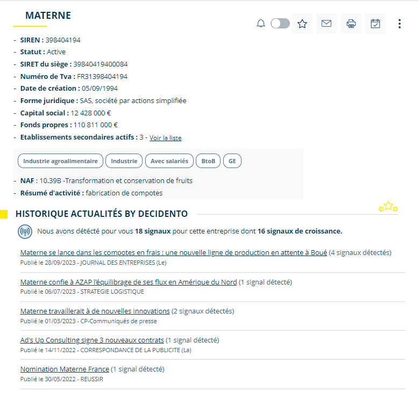Click the VAT number FR31398404194
419x393 pixels.
coord(102,77)
